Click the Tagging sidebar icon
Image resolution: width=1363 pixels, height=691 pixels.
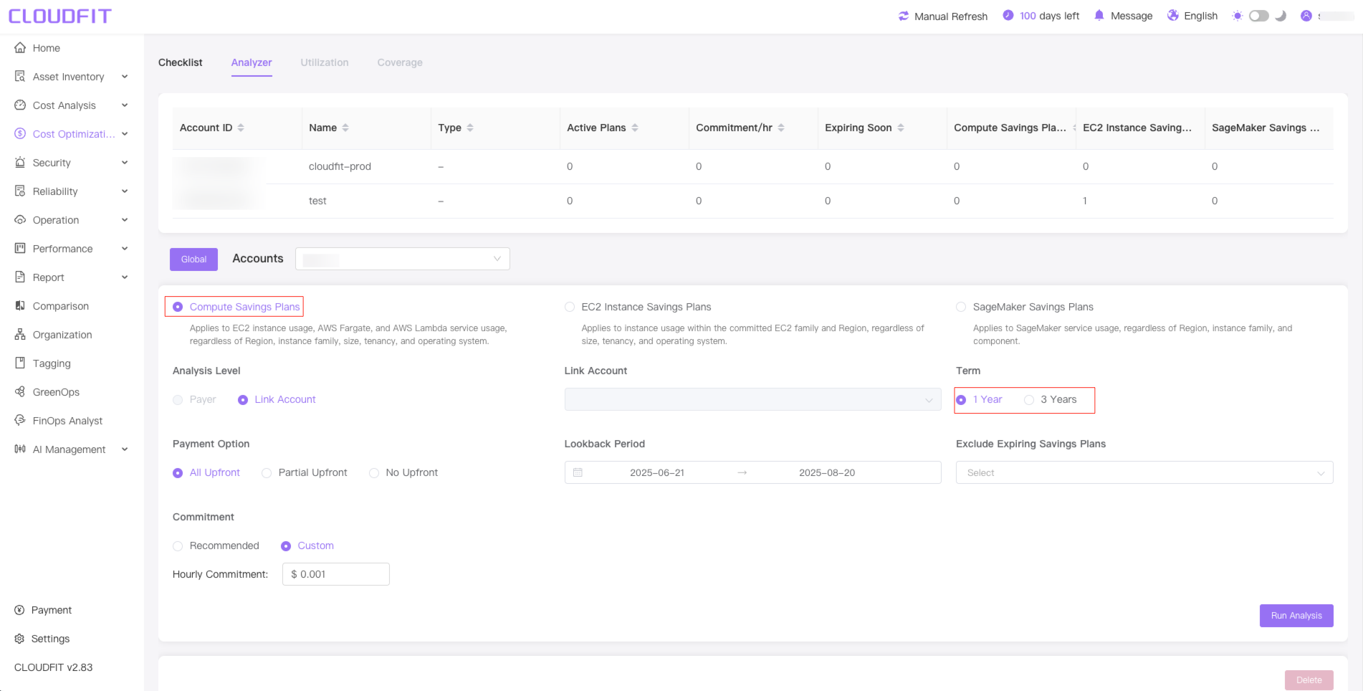tap(20, 363)
